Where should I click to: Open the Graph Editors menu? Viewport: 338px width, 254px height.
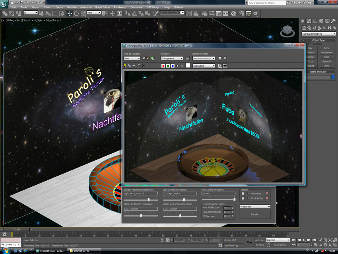click(x=102, y=7)
